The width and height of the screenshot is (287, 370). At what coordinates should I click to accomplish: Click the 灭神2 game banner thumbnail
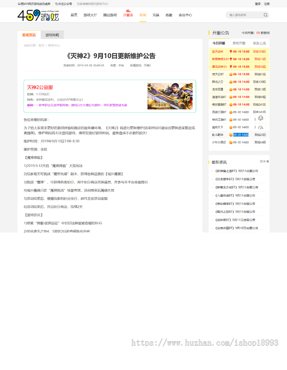[170, 96]
